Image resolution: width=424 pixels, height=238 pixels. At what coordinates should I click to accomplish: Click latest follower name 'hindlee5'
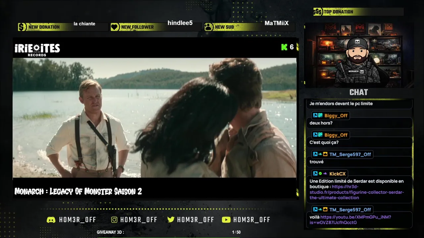click(x=180, y=23)
